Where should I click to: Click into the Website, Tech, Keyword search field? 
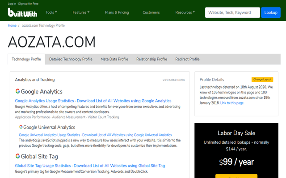pyautogui.click(x=232, y=12)
